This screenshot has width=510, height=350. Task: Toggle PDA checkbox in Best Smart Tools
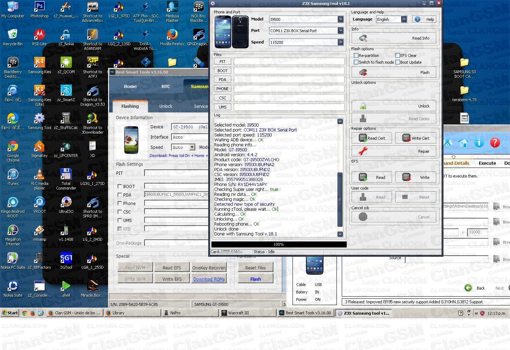tap(120, 195)
